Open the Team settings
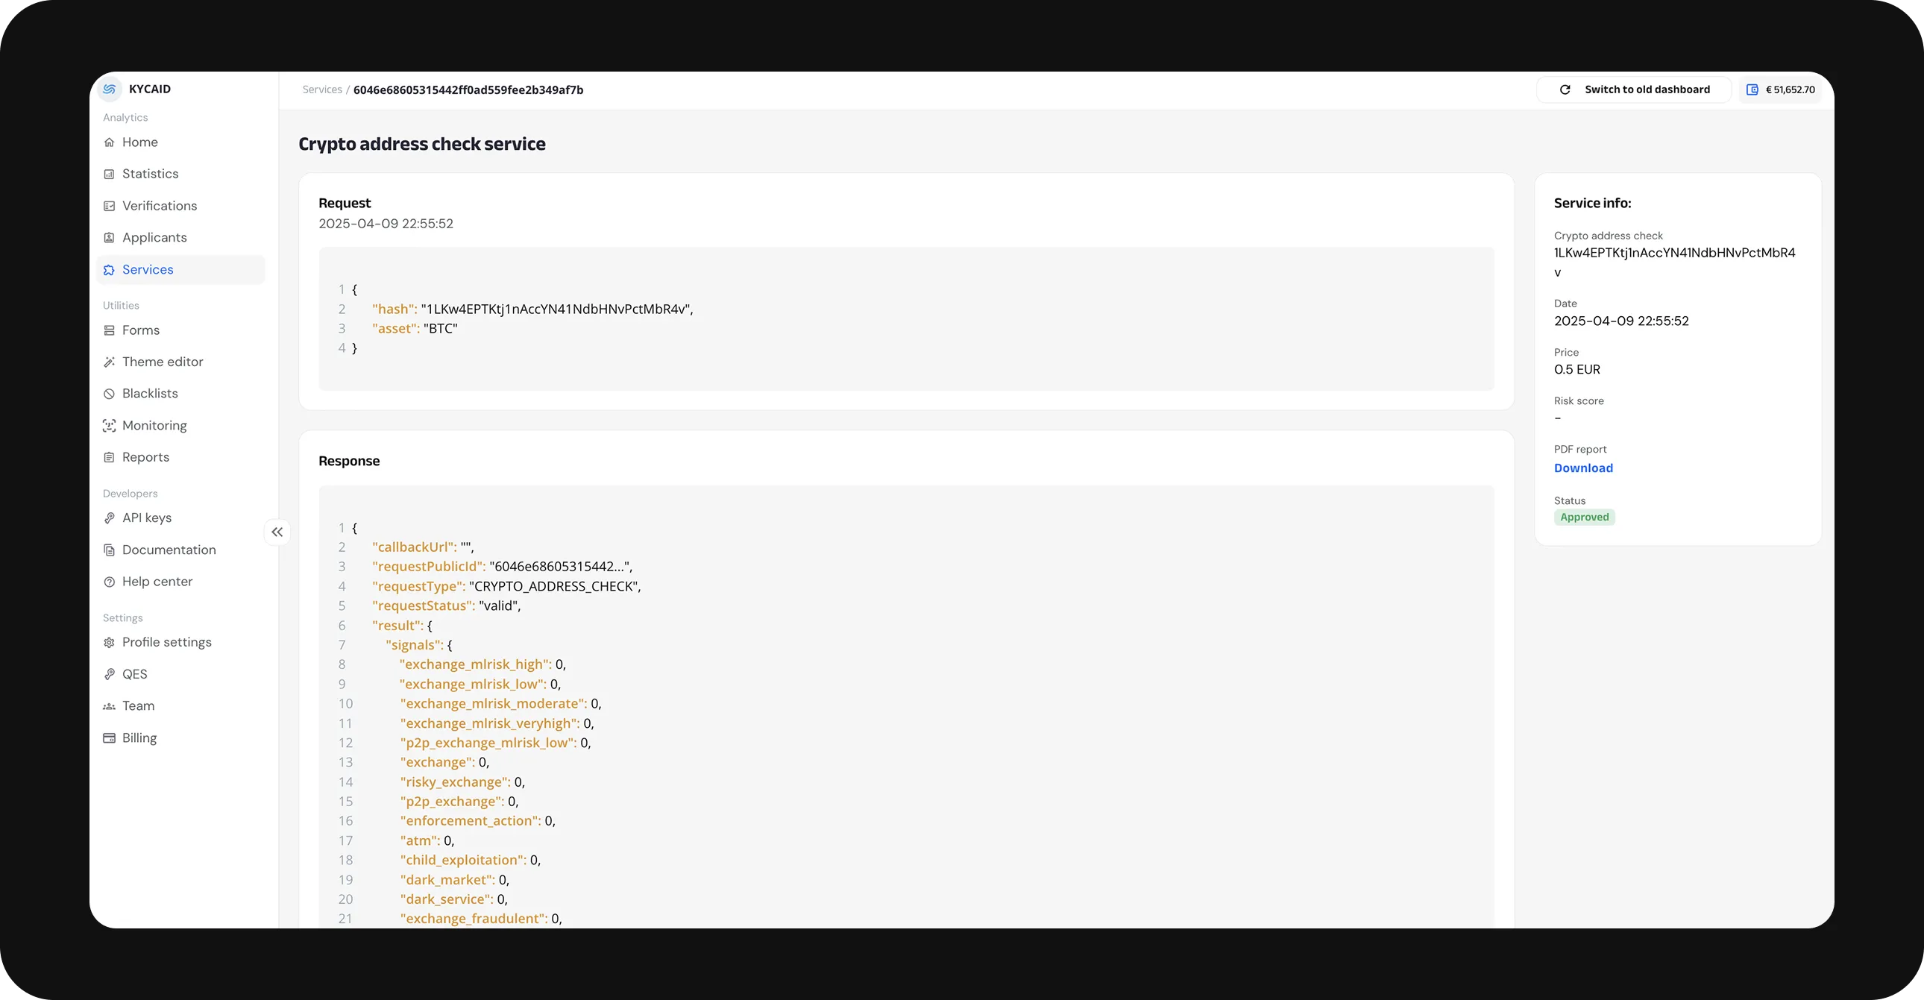Viewport: 1924px width, 1000px height. tap(138, 705)
